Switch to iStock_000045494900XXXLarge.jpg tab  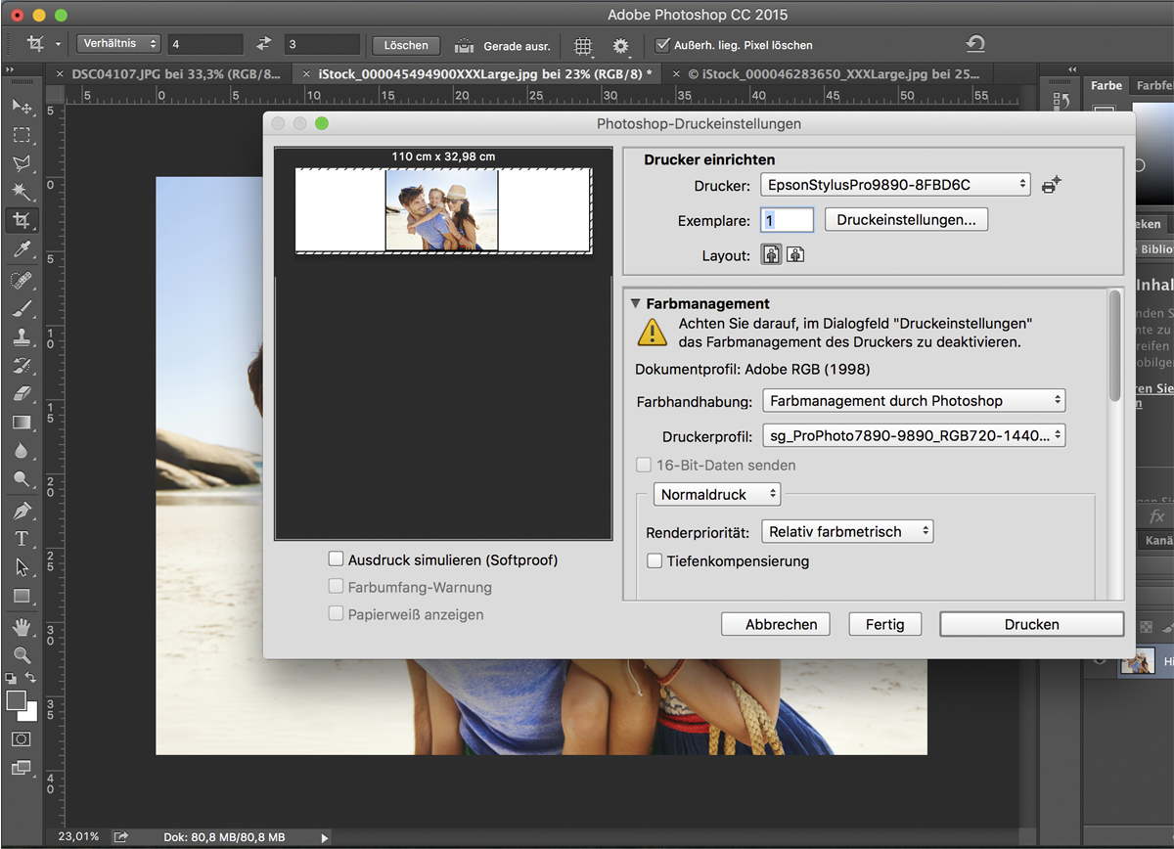[476, 73]
